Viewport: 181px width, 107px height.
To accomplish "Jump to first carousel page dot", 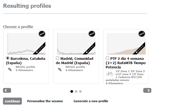I will pyautogui.click(x=72, y=91).
